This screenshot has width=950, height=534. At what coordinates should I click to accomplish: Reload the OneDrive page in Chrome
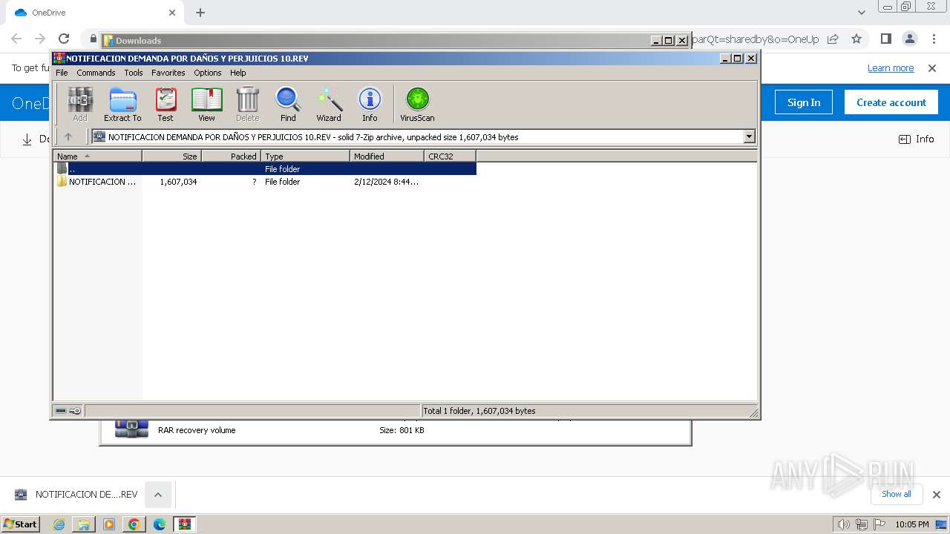(64, 39)
